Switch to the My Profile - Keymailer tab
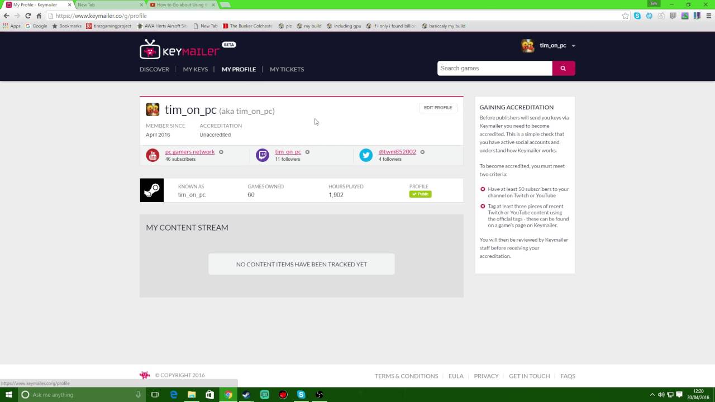Viewport: 715px width, 402px height. (x=37, y=4)
